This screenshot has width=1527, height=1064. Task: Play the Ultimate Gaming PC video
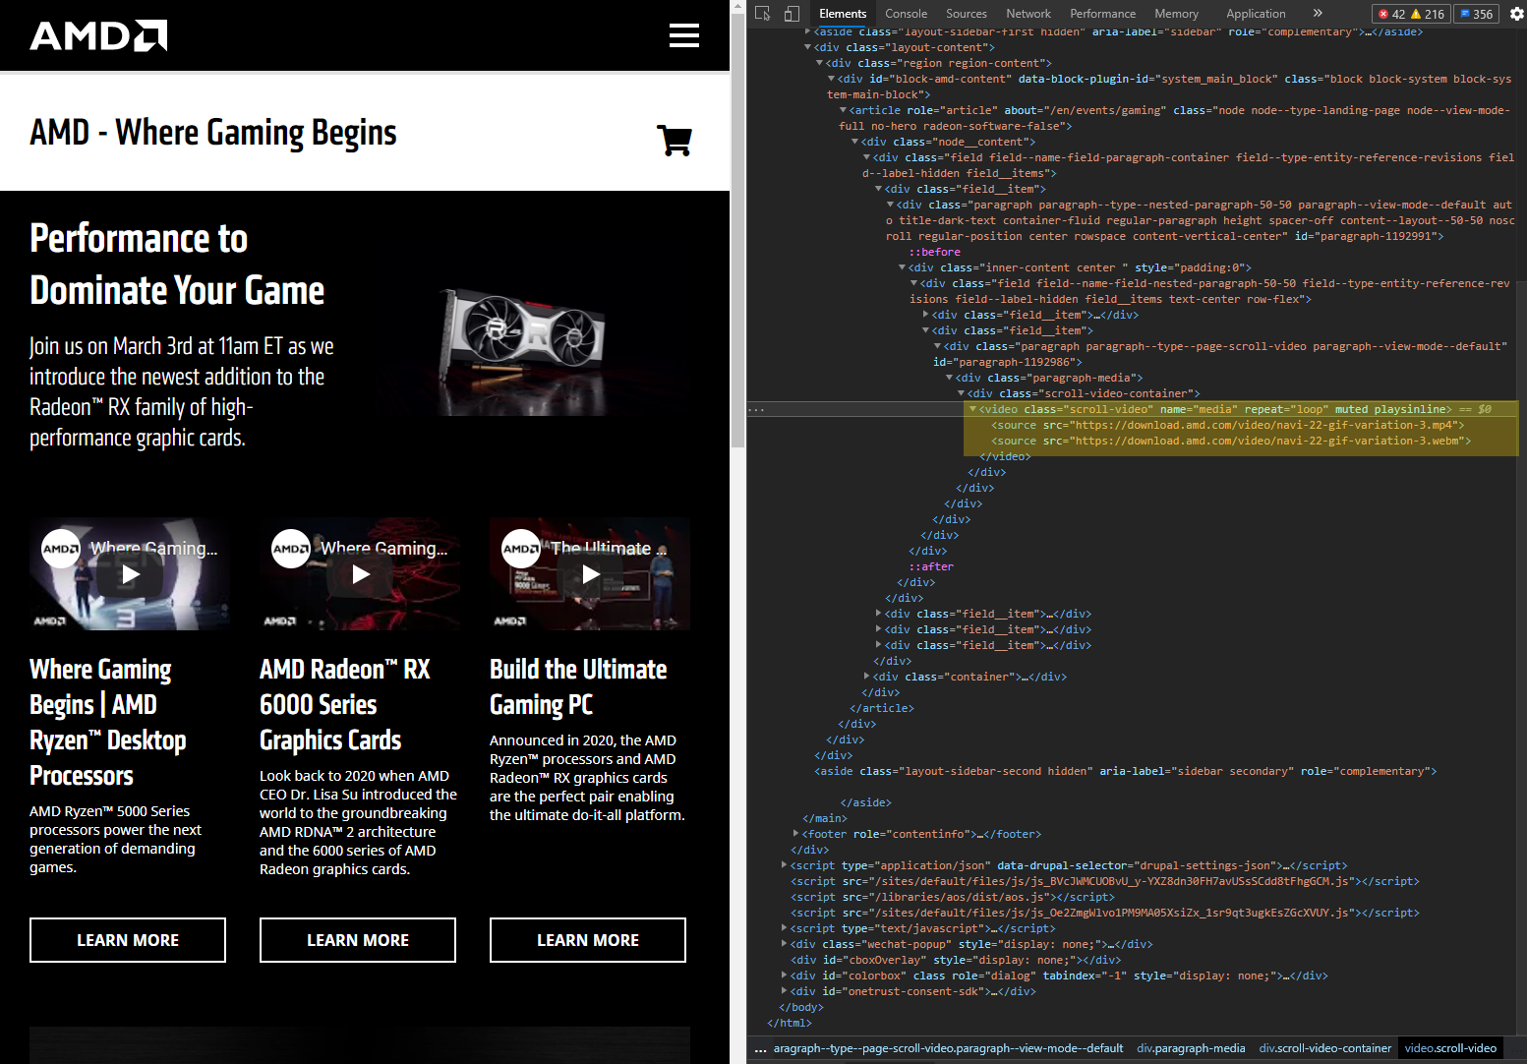point(590,574)
